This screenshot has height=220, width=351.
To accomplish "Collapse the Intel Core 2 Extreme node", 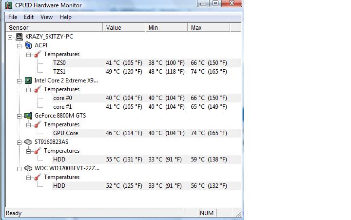I will (x=19, y=81).
